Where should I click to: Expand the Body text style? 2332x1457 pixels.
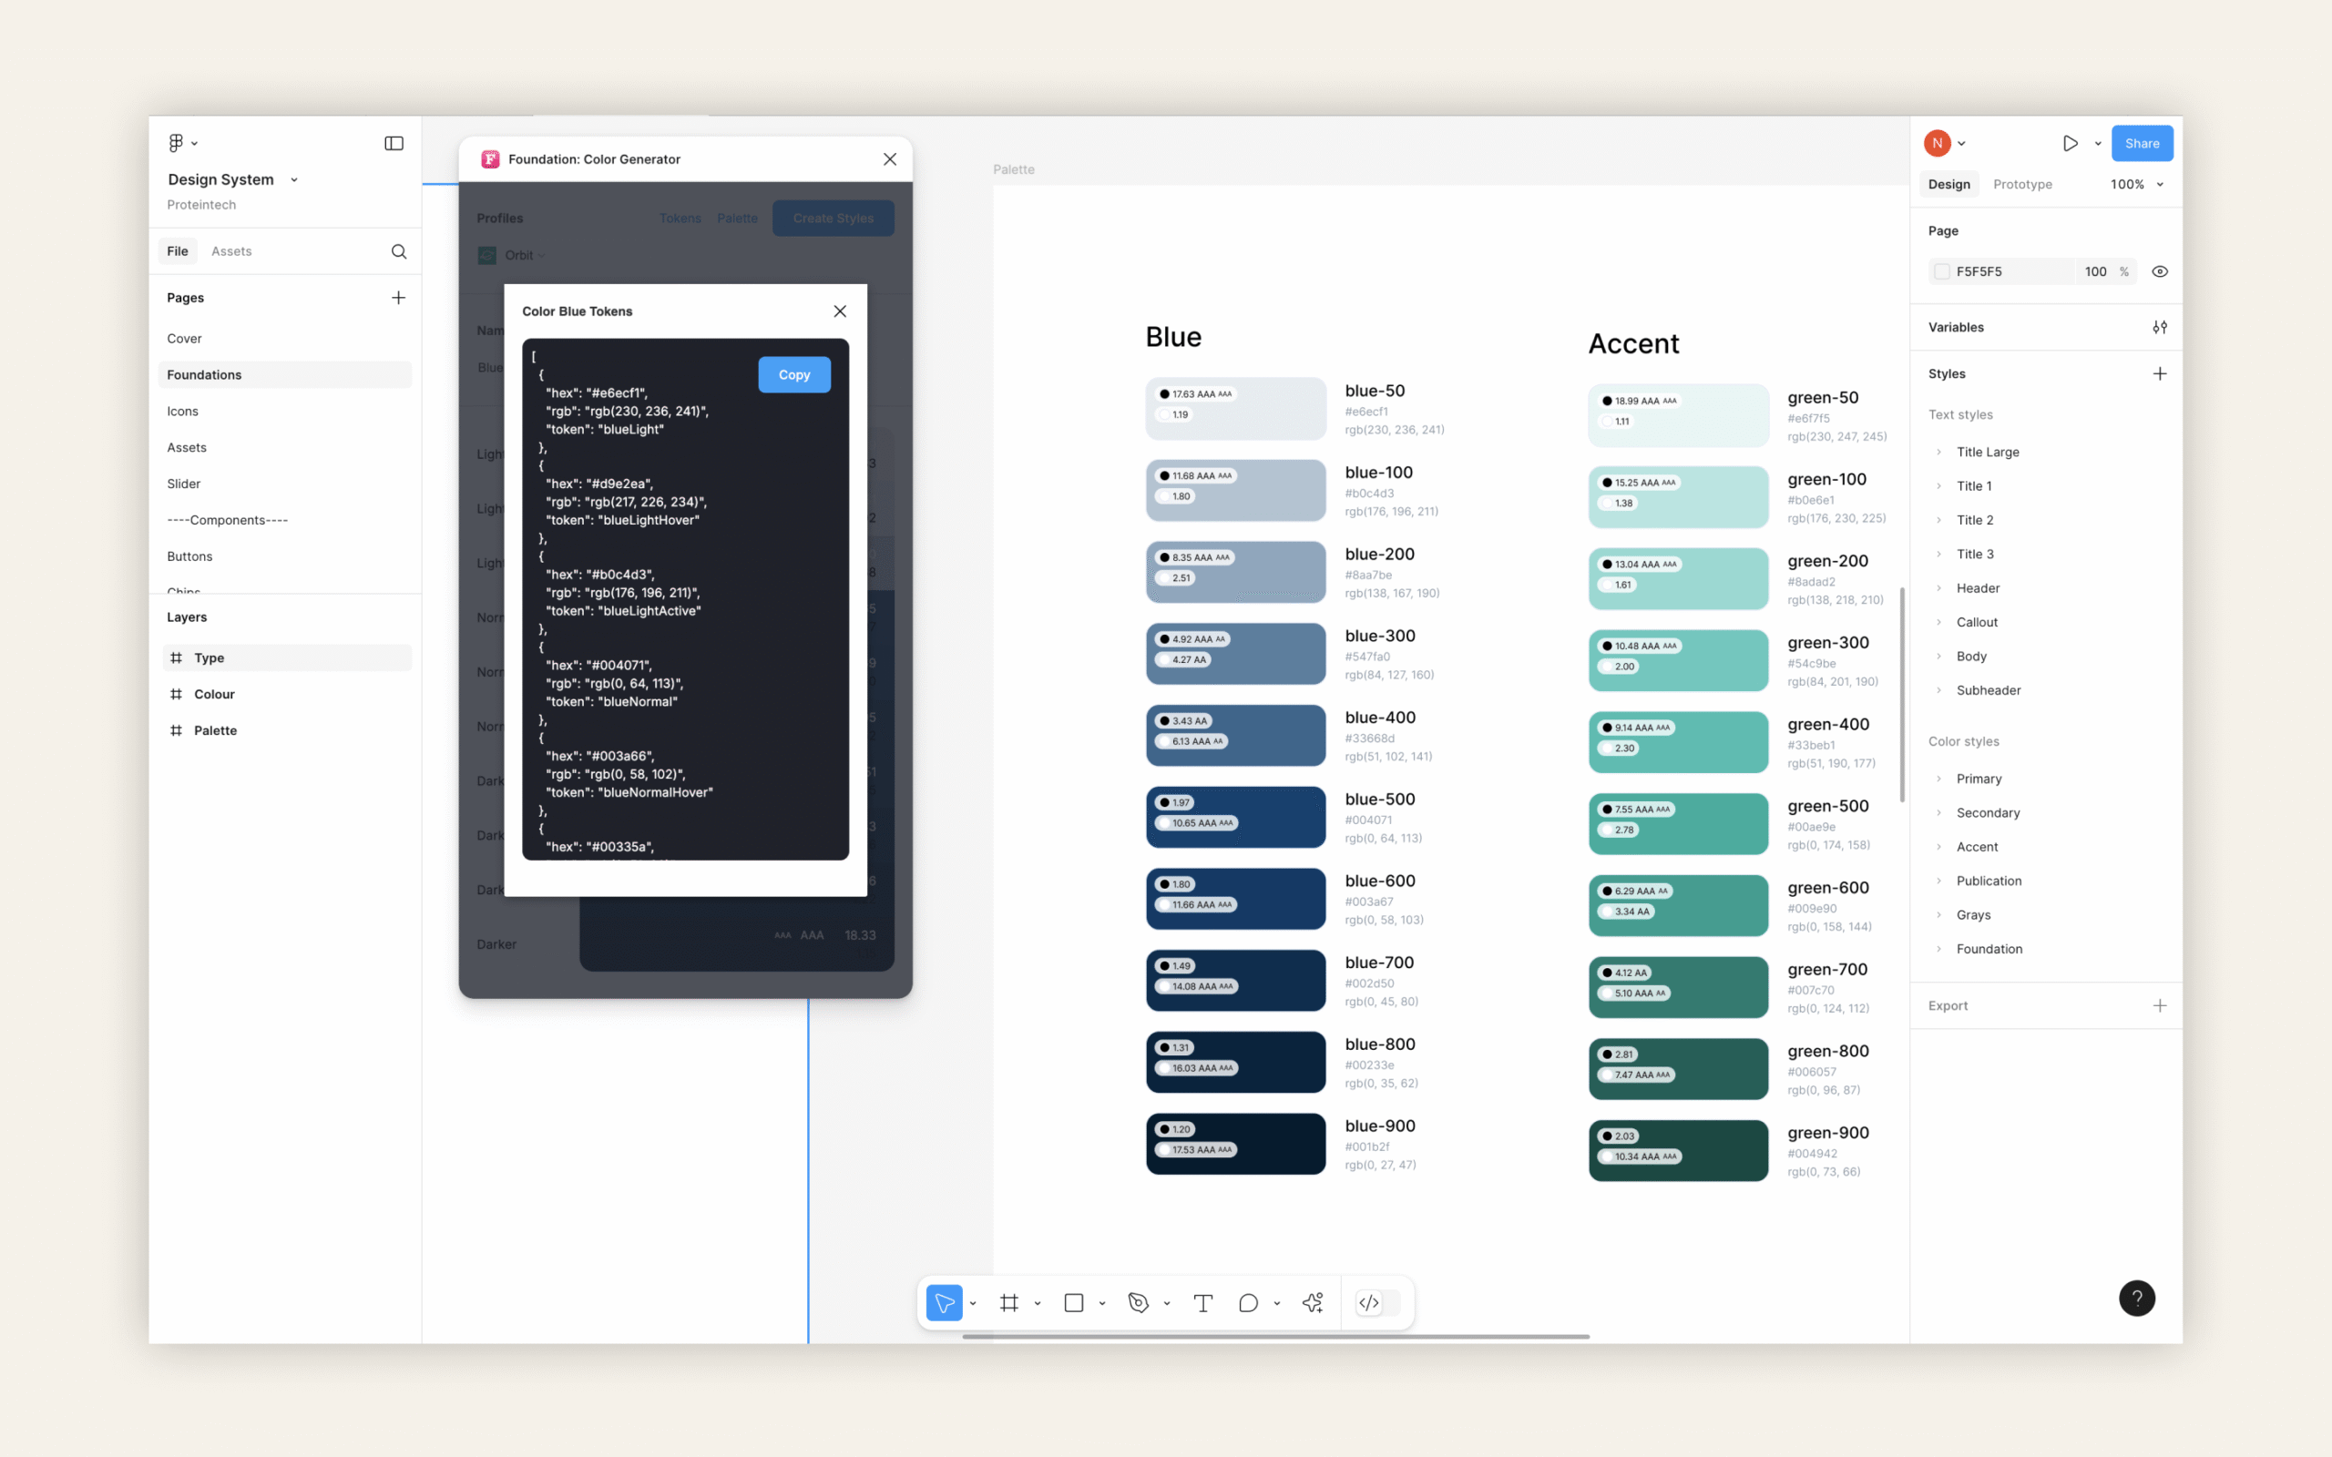coord(1938,657)
